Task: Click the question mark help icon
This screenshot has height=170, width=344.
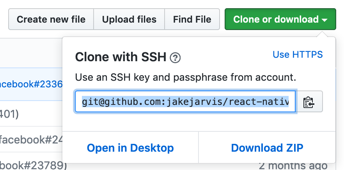Action: click(x=176, y=58)
